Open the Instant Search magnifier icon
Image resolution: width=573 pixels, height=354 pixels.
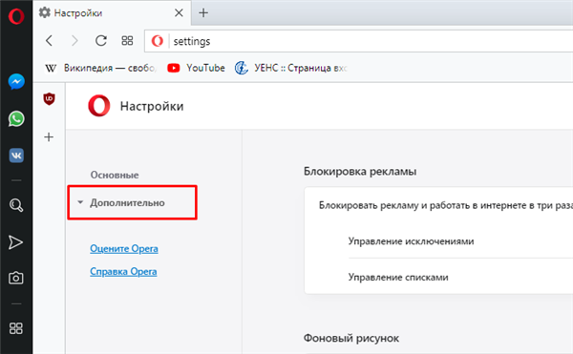[16, 205]
